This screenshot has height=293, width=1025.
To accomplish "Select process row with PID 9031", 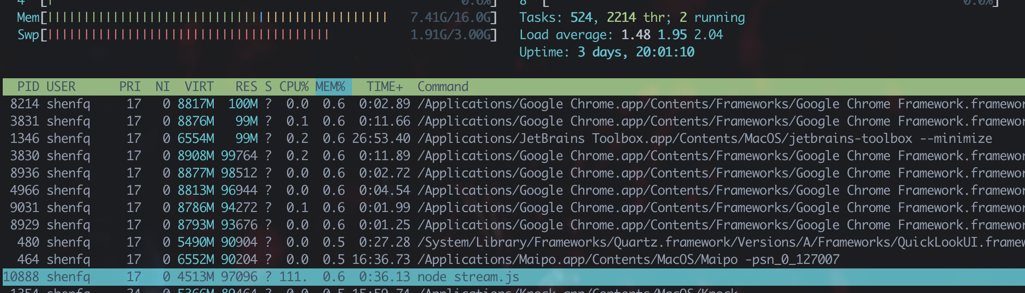I will click(x=514, y=207).
